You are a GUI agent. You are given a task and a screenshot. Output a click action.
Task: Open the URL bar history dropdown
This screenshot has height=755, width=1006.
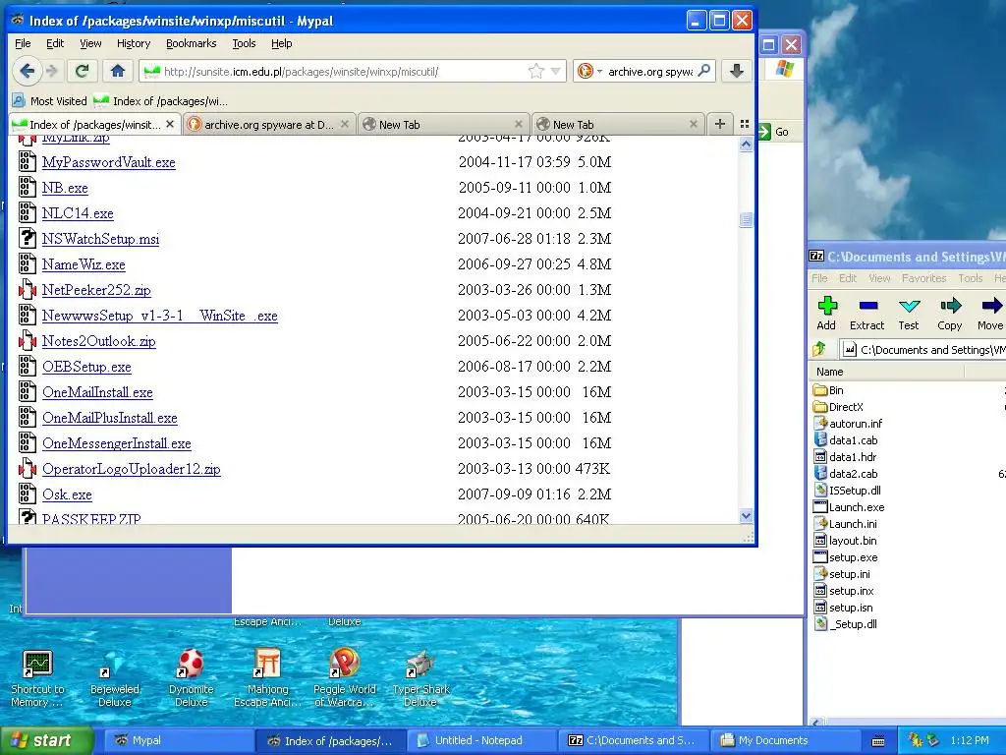coord(556,71)
